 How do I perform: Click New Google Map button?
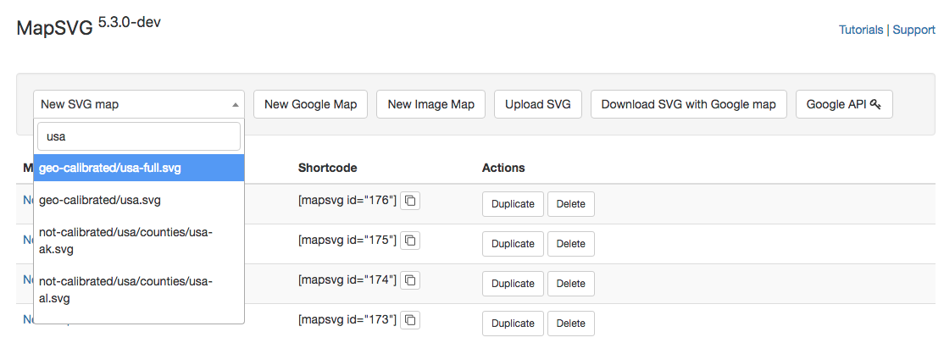click(311, 104)
